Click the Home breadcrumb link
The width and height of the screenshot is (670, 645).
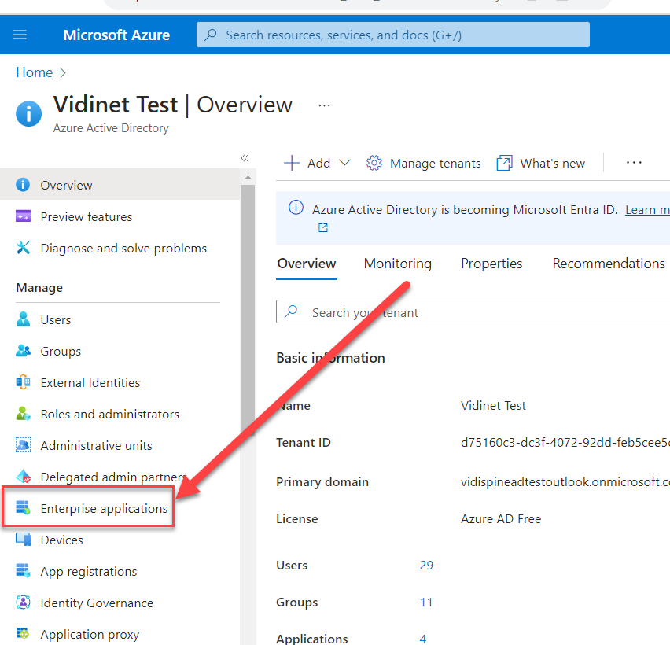point(34,72)
